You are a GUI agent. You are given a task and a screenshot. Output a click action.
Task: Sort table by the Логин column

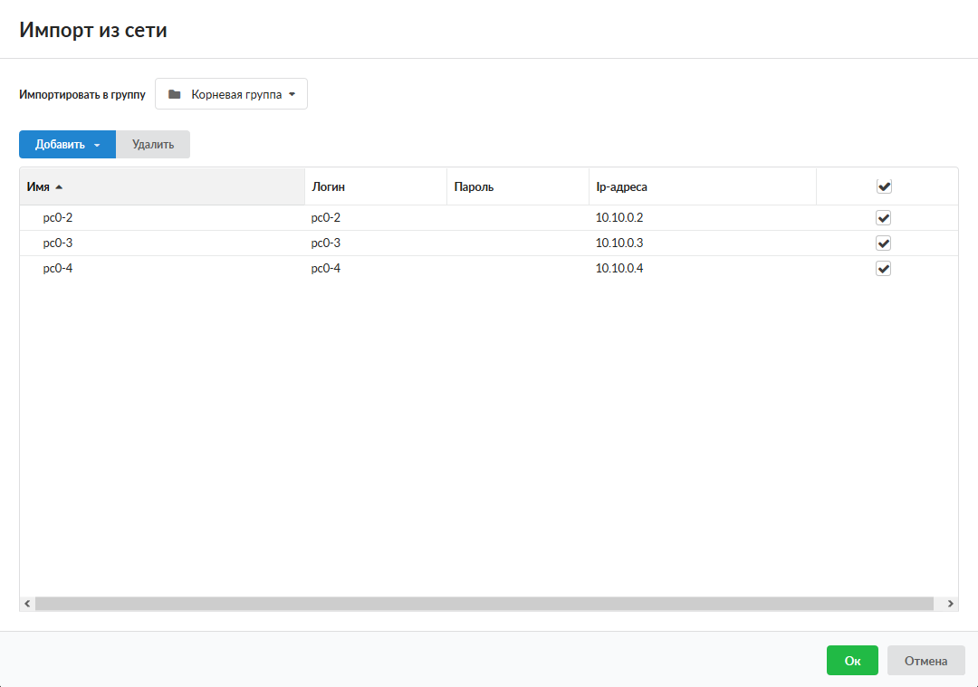329,187
